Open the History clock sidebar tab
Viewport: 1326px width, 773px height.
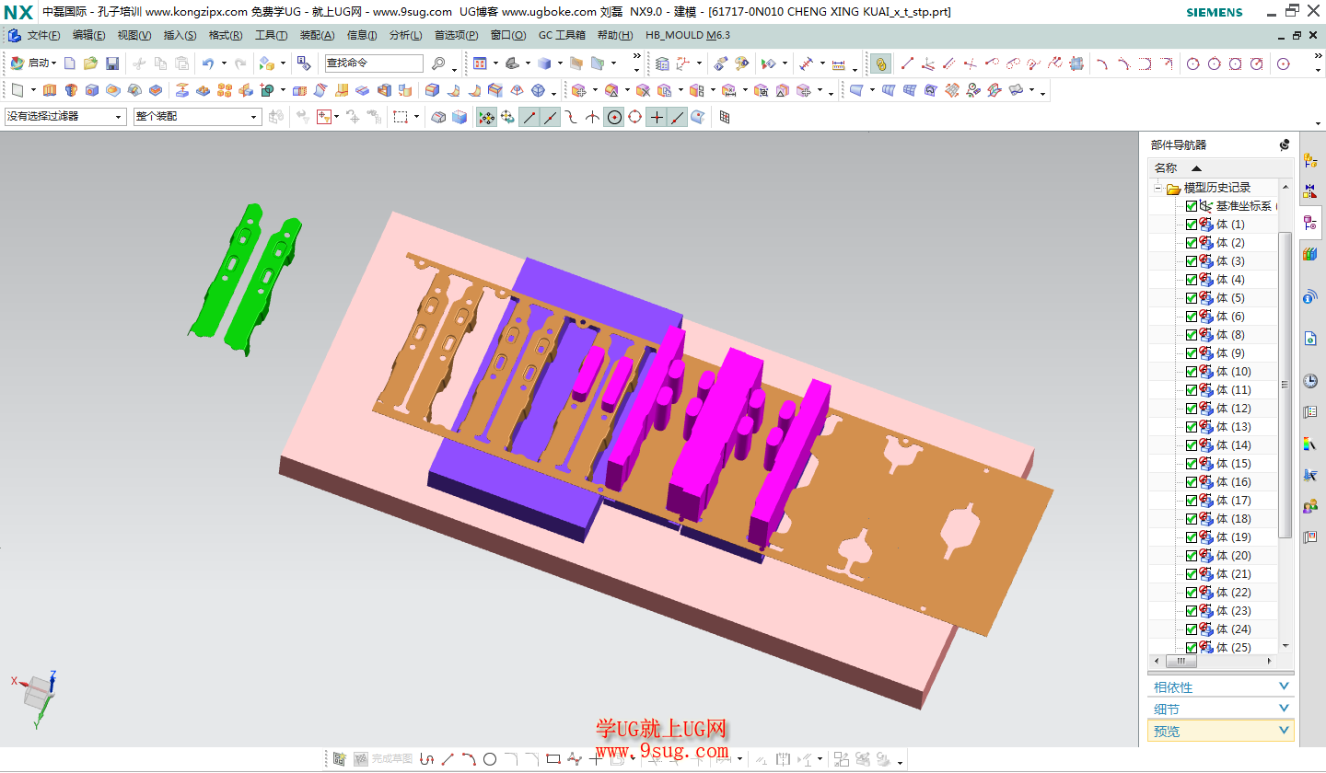click(1310, 381)
